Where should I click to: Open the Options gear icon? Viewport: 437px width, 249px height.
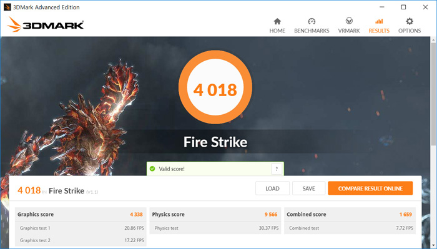pos(410,21)
